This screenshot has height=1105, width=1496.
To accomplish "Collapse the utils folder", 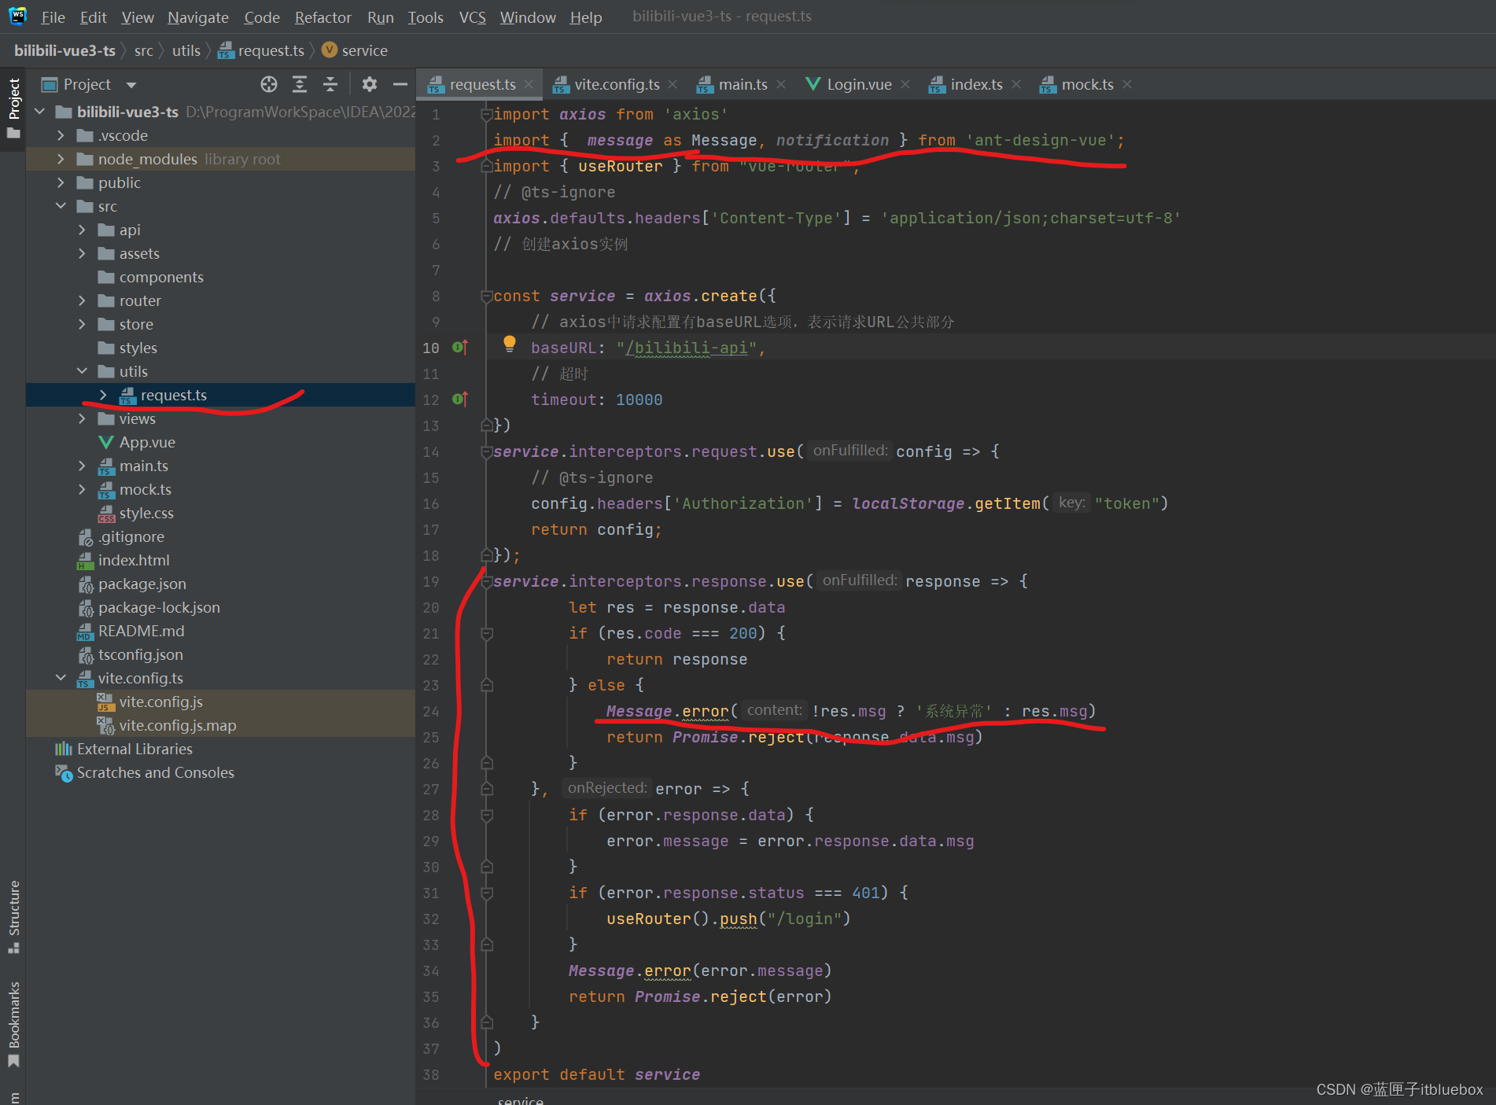I will click(x=82, y=371).
